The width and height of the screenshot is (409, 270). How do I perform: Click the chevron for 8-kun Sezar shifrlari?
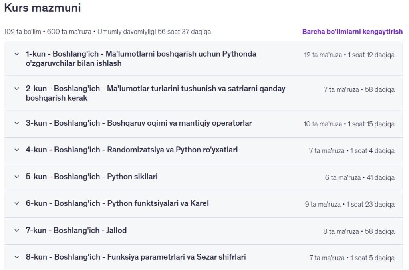(x=16, y=257)
